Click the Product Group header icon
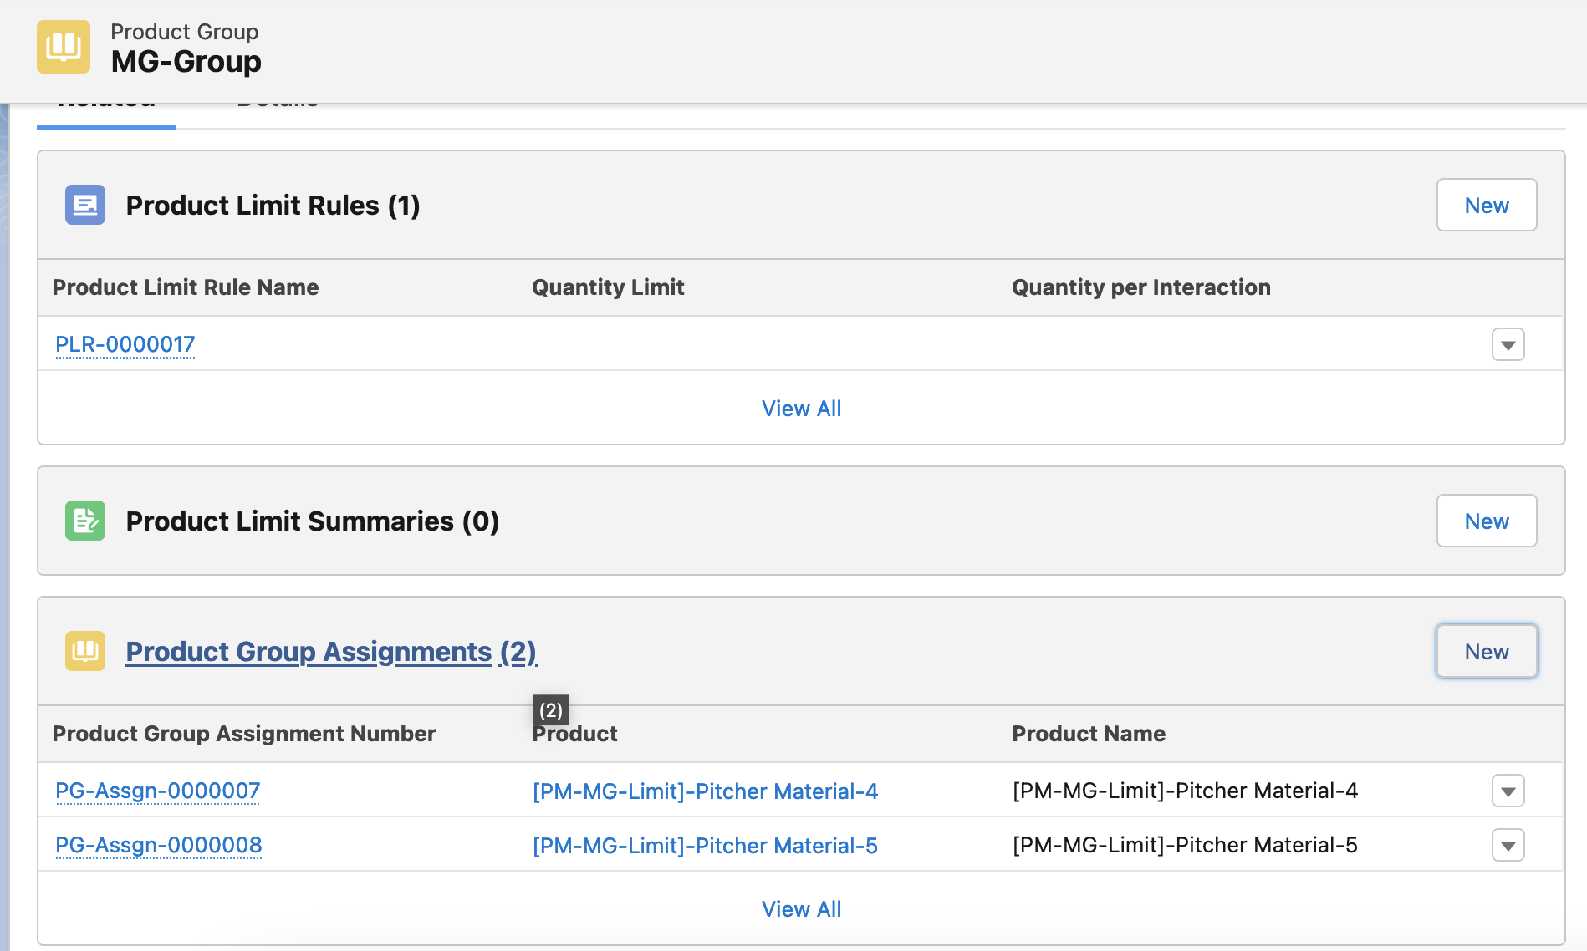Viewport: 1587px width, 951px height. (64, 47)
